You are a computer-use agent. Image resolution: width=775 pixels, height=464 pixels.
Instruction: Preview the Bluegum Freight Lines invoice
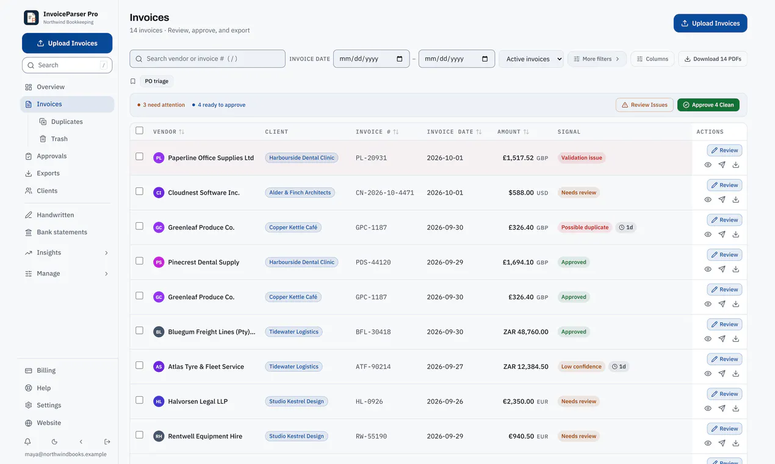tap(708, 339)
